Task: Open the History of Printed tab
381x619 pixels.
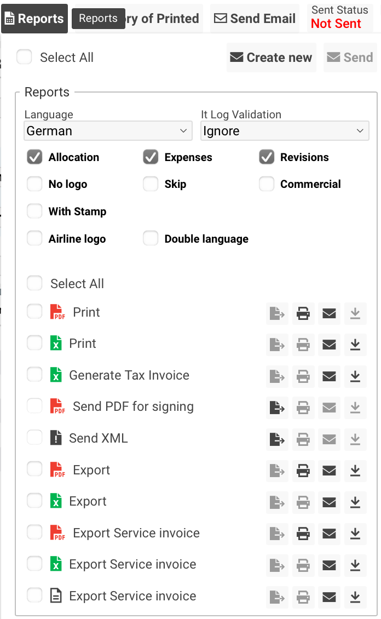Action: (164, 19)
